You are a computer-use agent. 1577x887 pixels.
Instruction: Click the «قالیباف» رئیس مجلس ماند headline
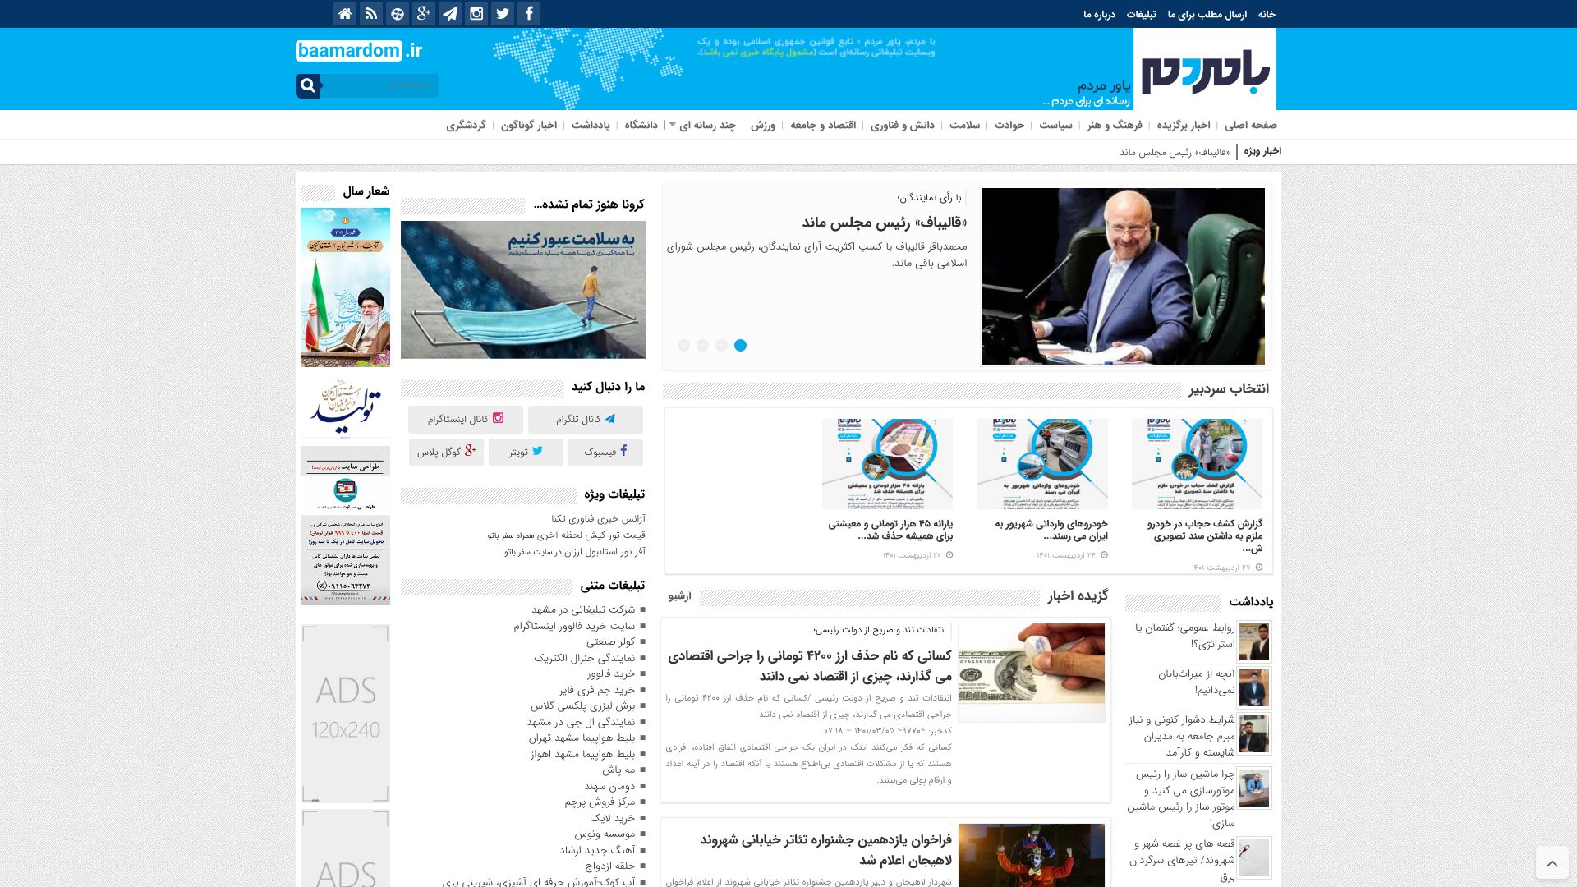[x=885, y=222]
